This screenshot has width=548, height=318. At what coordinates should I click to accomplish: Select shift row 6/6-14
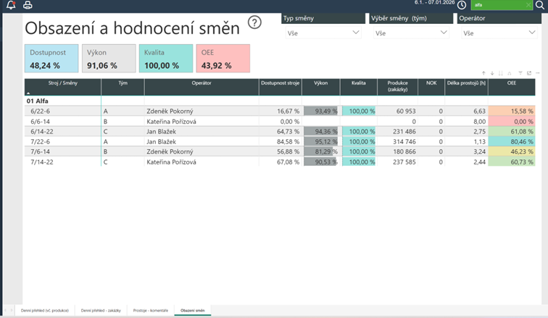pyautogui.click(x=280, y=122)
